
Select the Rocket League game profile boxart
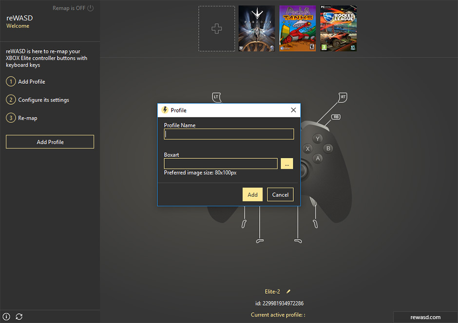tap(338, 29)
